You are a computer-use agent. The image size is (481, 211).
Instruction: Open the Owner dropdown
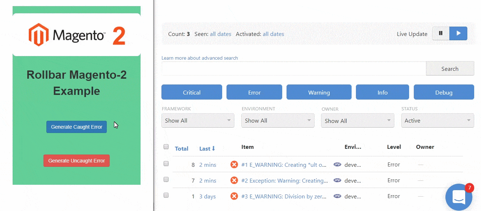[357, 120]
